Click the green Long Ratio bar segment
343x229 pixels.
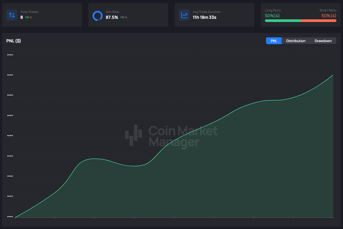pyautogui.click(x=283, y=20)
